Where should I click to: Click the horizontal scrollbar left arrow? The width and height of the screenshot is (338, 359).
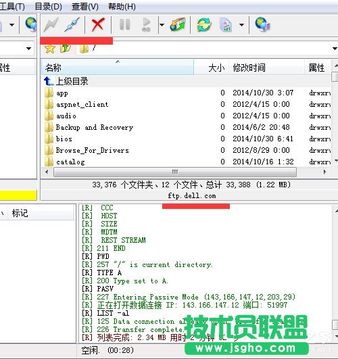click(47, 172)
